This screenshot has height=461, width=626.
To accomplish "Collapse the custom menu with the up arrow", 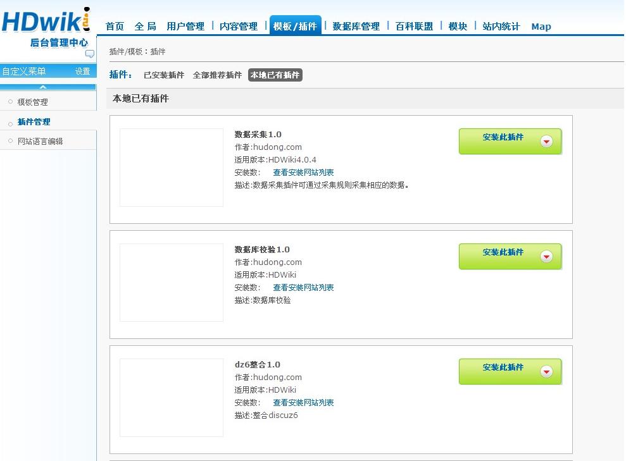I will coord(43,87).
